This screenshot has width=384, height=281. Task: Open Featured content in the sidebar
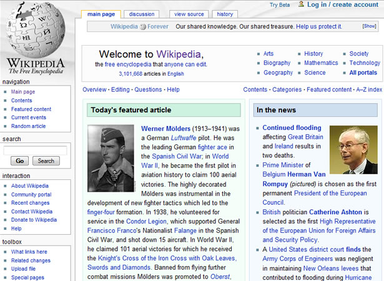(31, 109)
